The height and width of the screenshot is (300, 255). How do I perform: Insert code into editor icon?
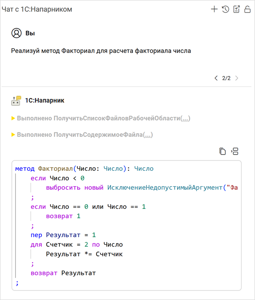point(235,151)
